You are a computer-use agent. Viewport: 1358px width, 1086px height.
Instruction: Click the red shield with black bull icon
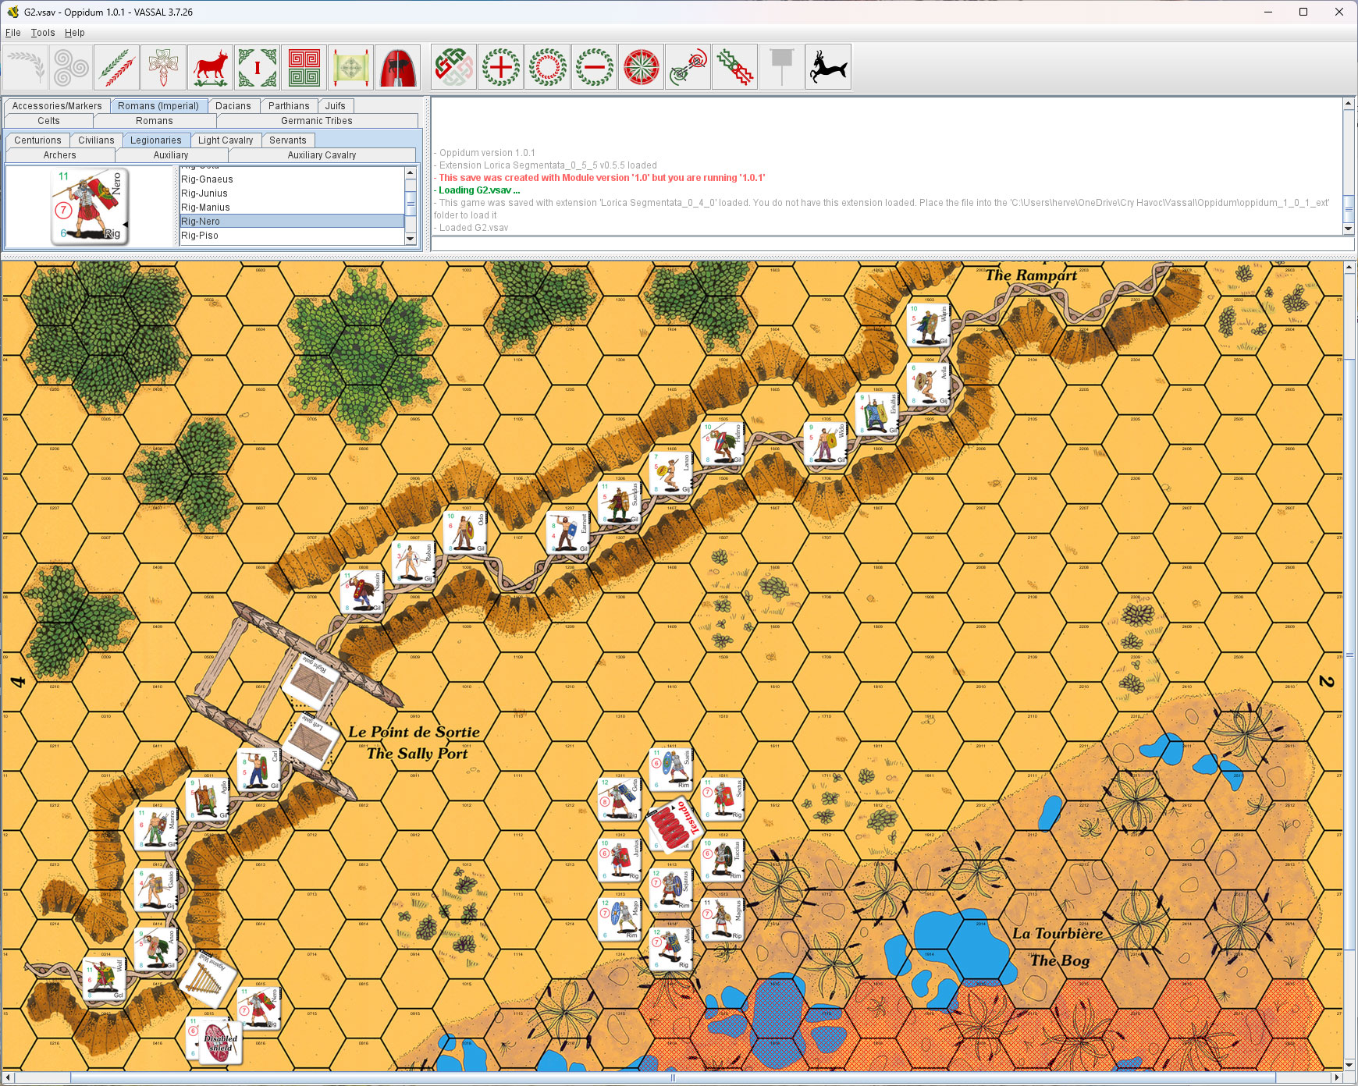398,67
